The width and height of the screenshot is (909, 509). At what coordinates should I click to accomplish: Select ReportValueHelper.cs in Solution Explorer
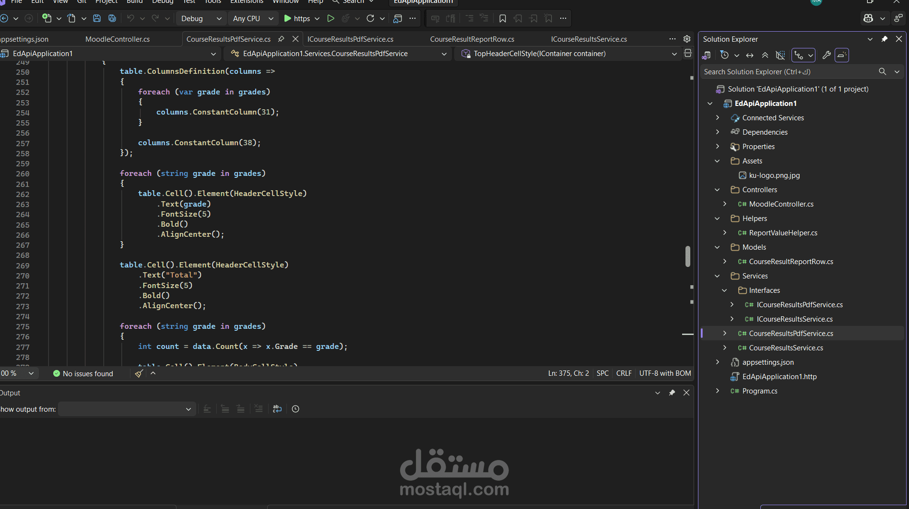(783, 233)
